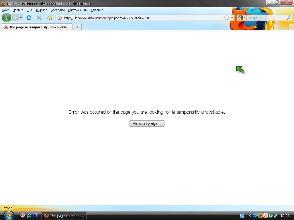
Task: Click the search magnifier icon
Action: click(x=289, y=18)
